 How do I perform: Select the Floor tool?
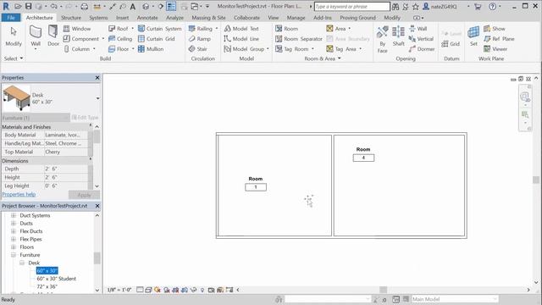click(119, 49)
